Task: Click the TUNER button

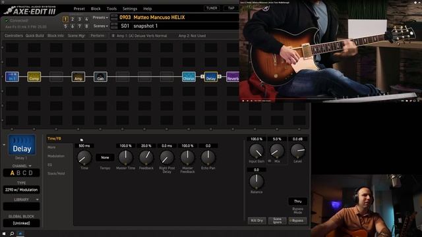Action: point(212,9)
